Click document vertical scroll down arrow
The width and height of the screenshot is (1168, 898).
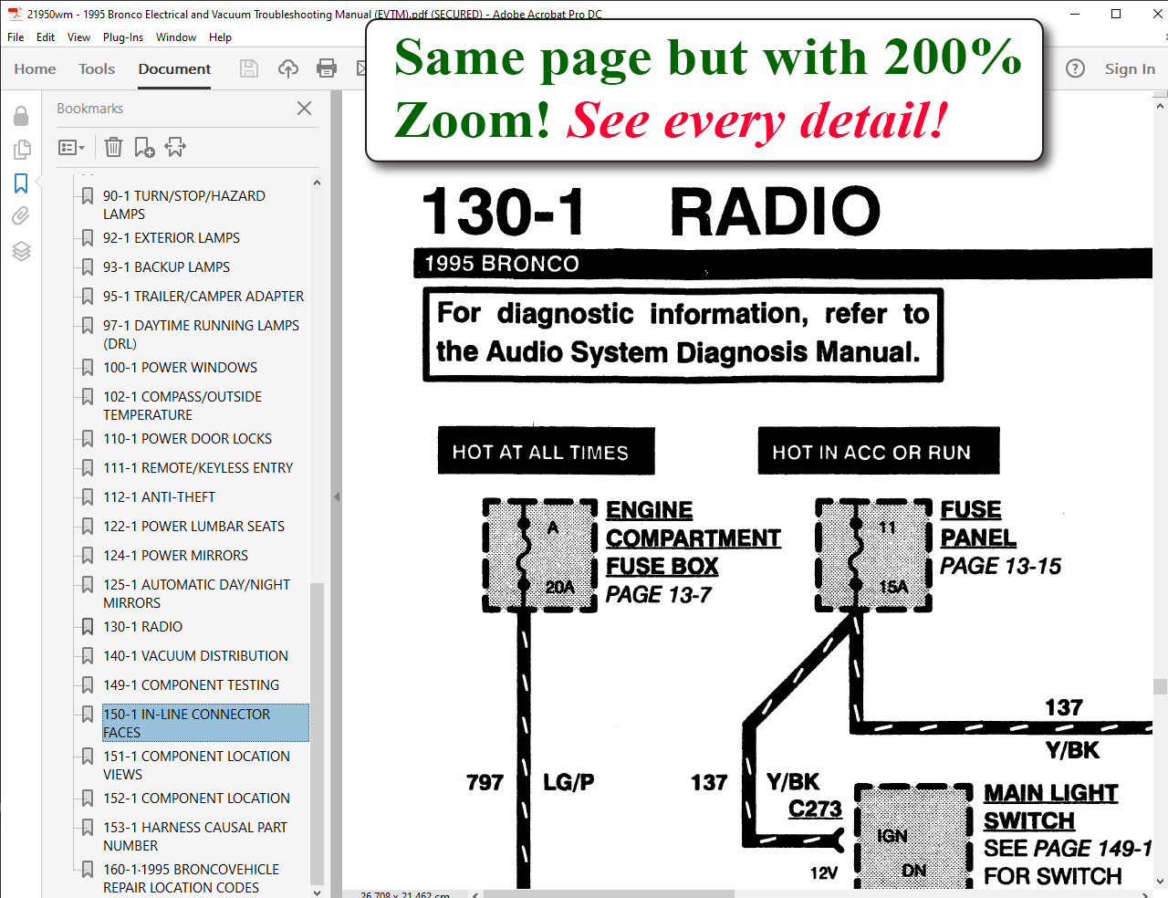click(1160, 882)
